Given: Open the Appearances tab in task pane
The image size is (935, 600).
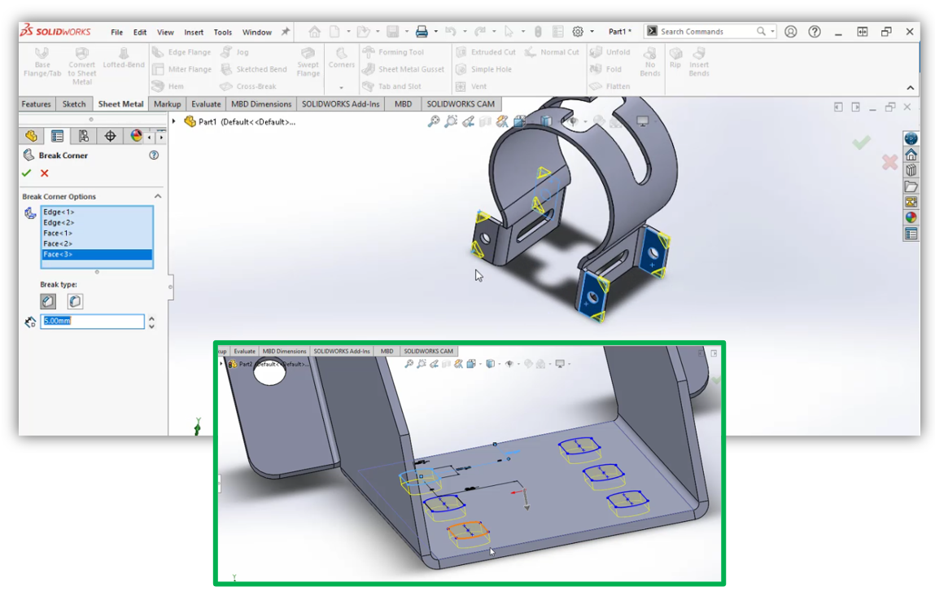Looking at the screenshot, I should (x=911, y=217).
